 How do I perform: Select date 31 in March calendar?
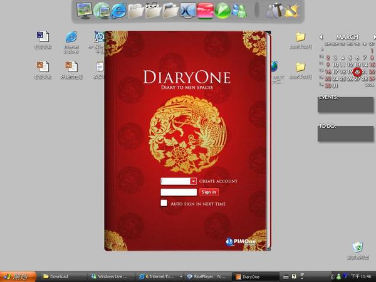[335, 85]
